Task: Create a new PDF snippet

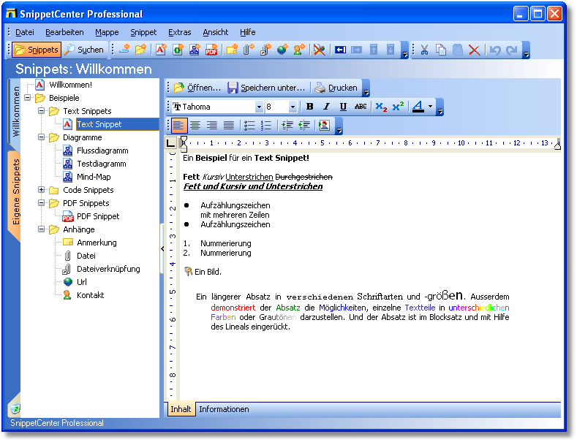Action: click(211, 50)
